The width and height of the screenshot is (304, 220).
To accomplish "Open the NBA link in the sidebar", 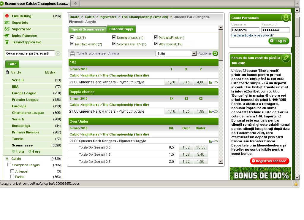I will (15, 87).
